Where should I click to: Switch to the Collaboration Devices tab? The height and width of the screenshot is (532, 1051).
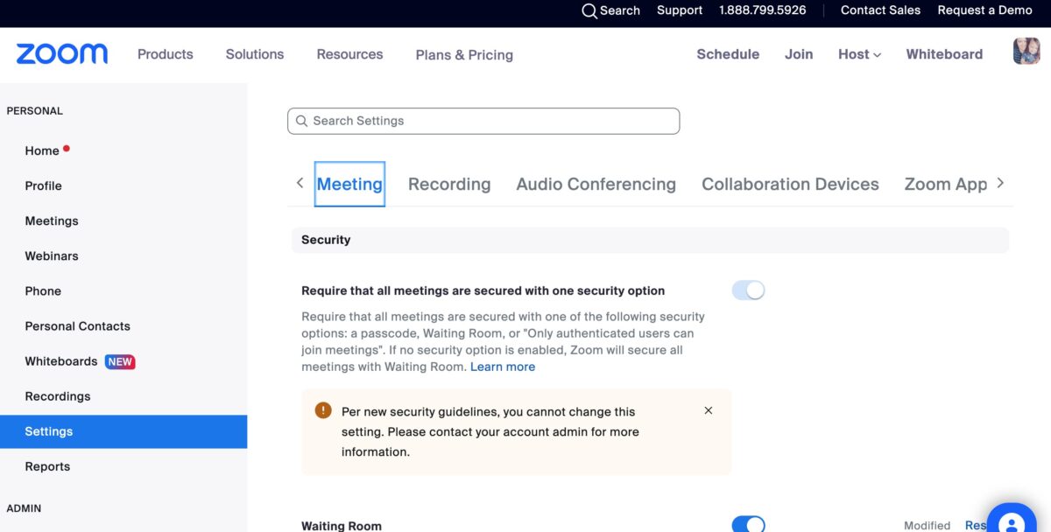tap(790, 184)
